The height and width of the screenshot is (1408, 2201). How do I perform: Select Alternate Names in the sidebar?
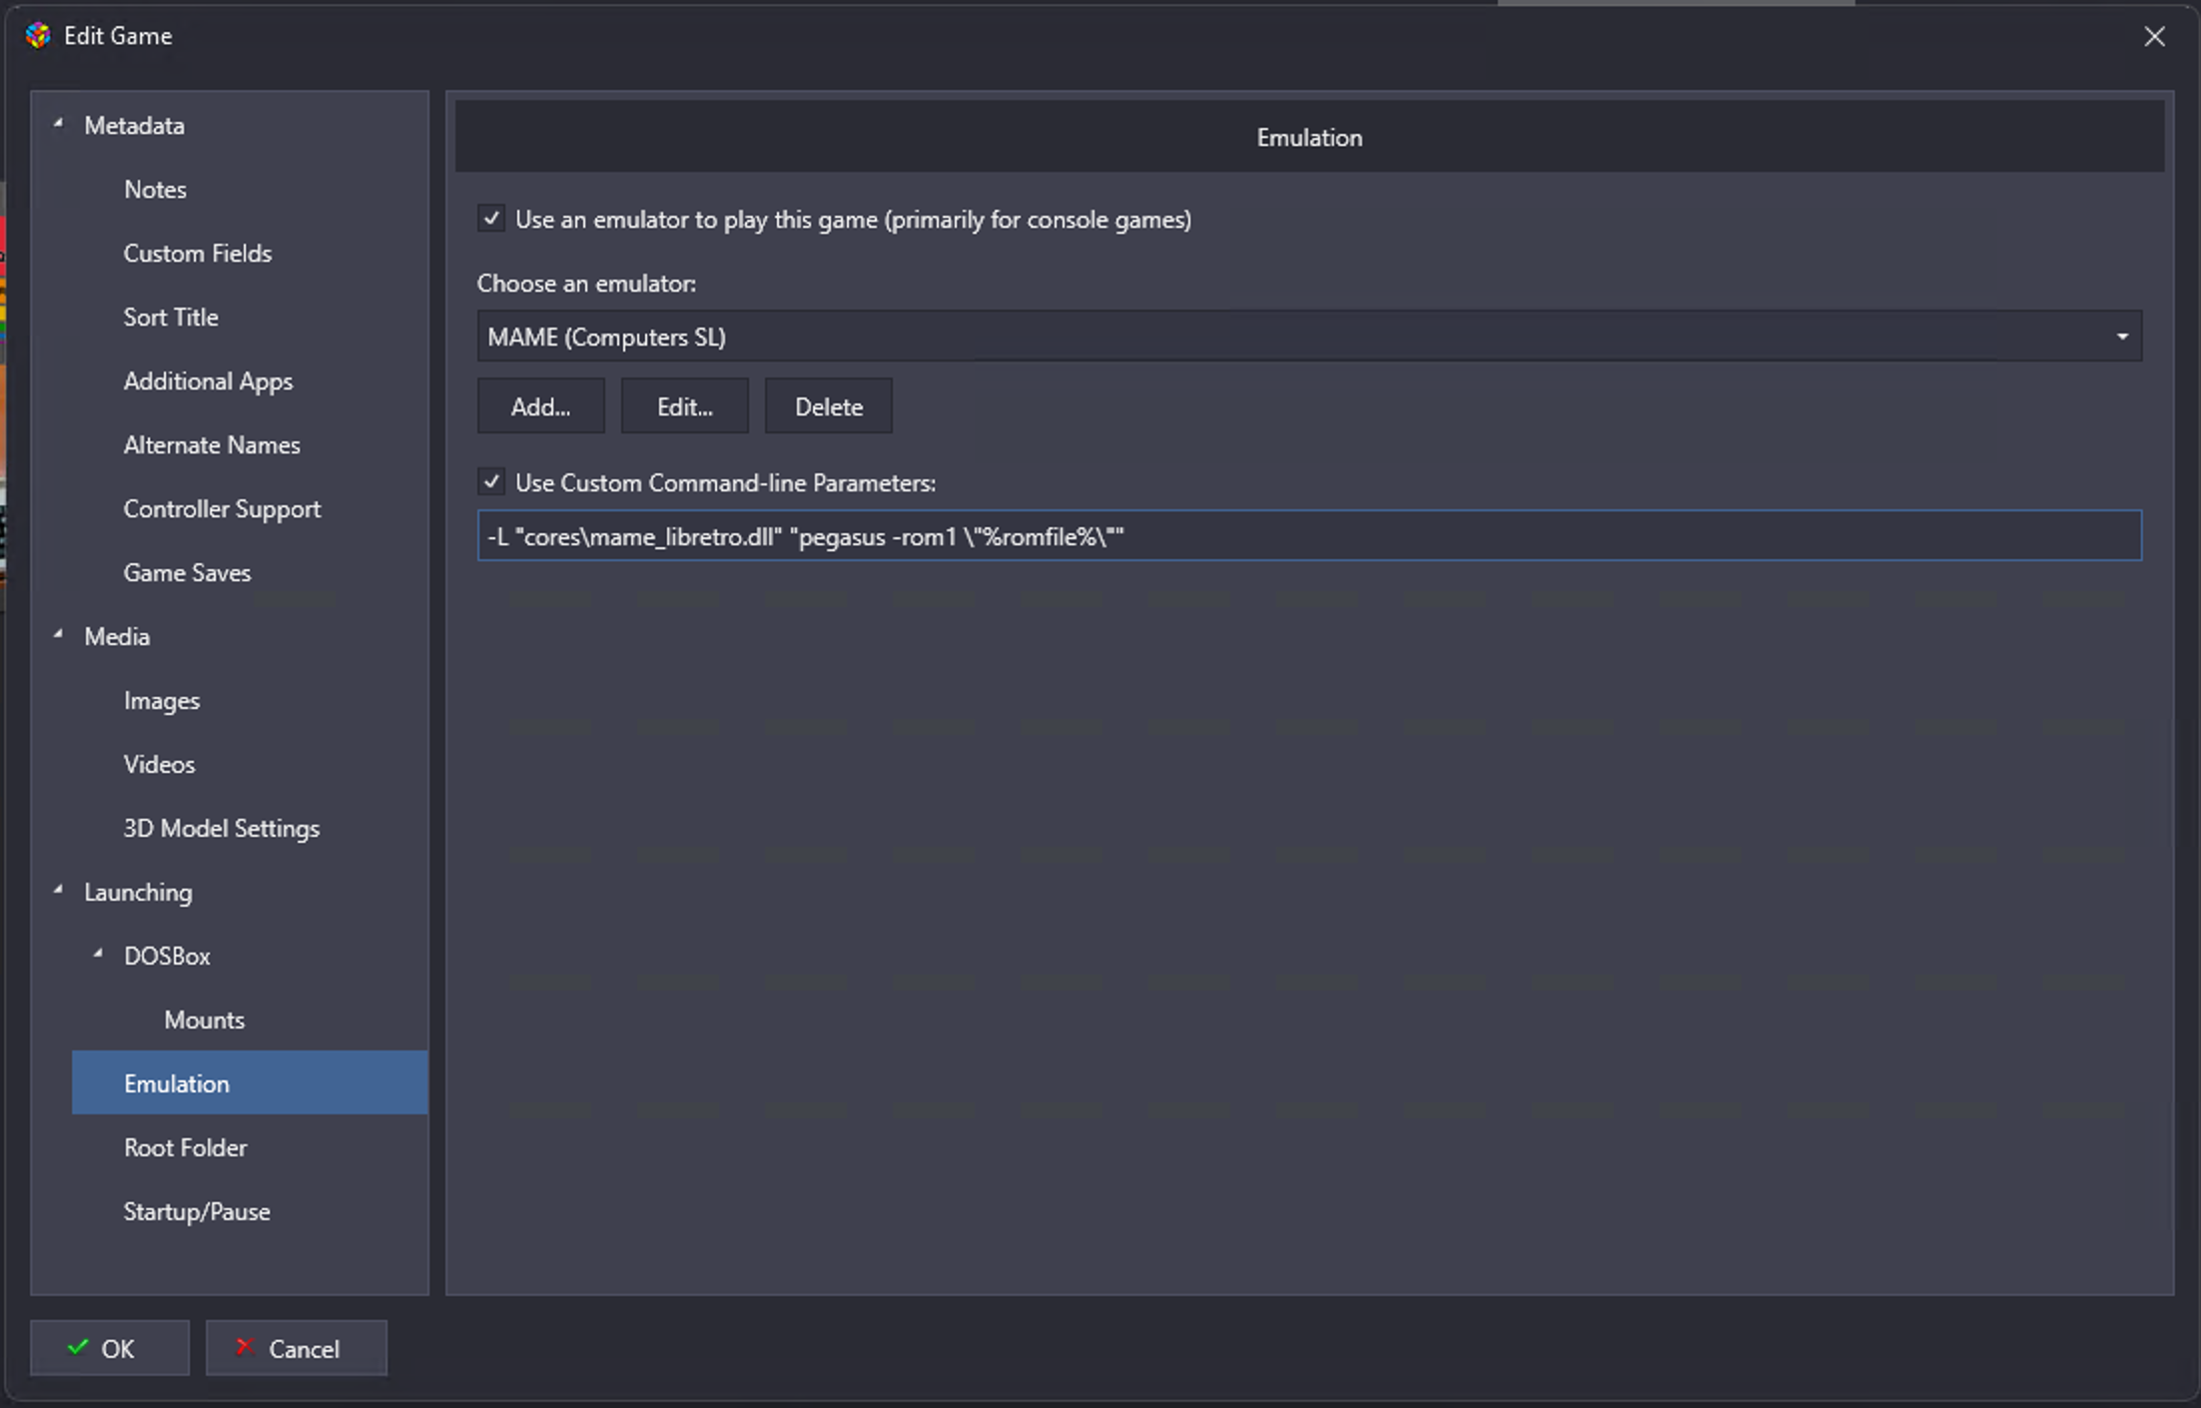click(x=212, y=445)
